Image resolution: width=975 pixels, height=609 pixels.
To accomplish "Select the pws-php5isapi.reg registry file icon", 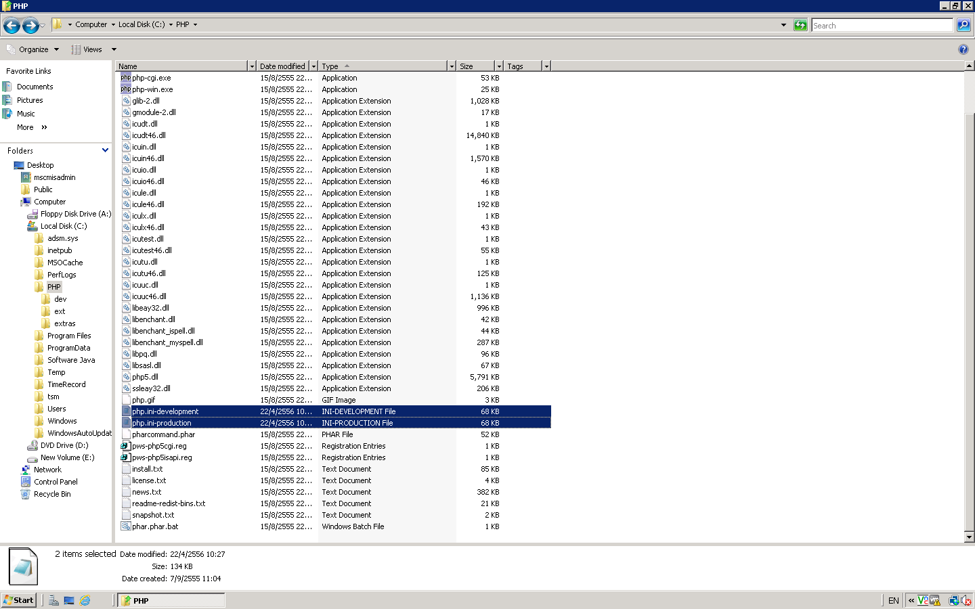I will pyautogui.click(x=125, y=457).
